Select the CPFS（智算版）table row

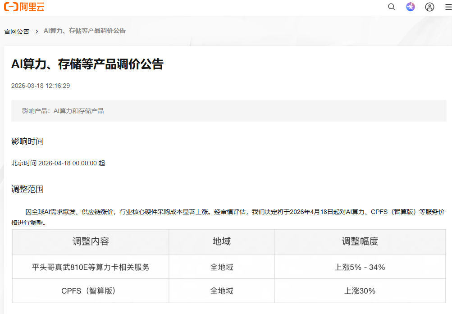coord(90,291)
